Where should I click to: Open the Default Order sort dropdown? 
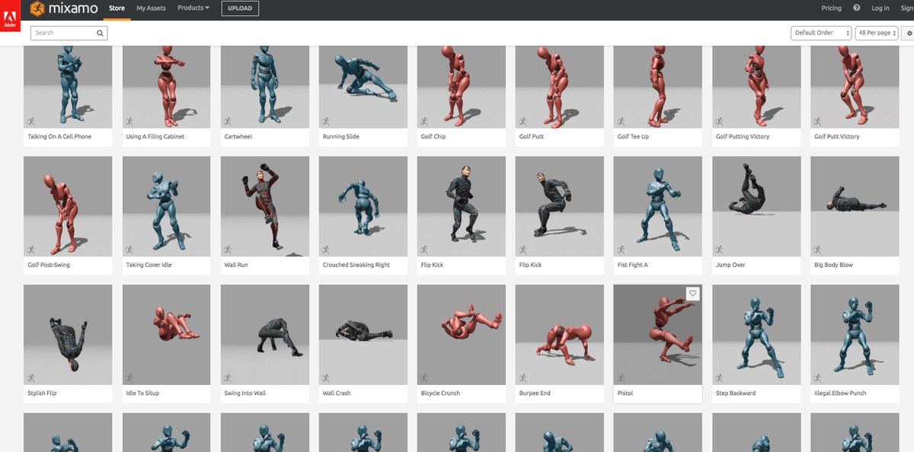(x=821, y=33)
